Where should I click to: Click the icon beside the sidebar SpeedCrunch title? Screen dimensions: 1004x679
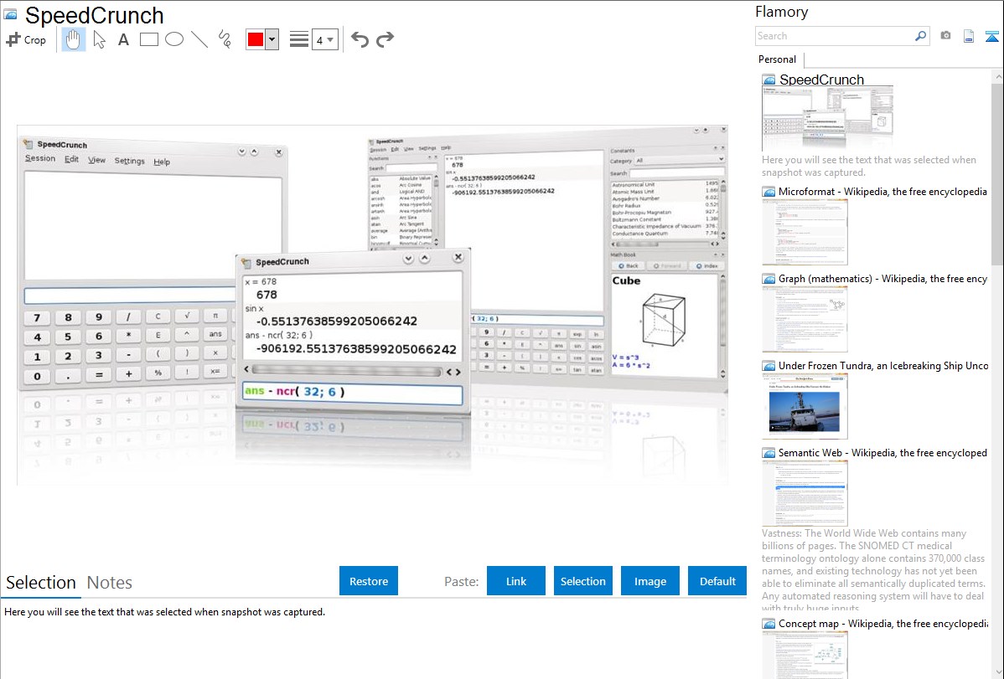(769, 80)
